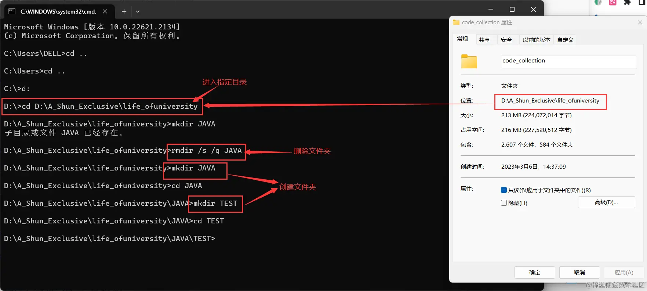The image size is (647, 291).
Task: Click the 'Microsoft Windows [版本 10.0.22621.2134]' line
Action: tap(92, 27)
